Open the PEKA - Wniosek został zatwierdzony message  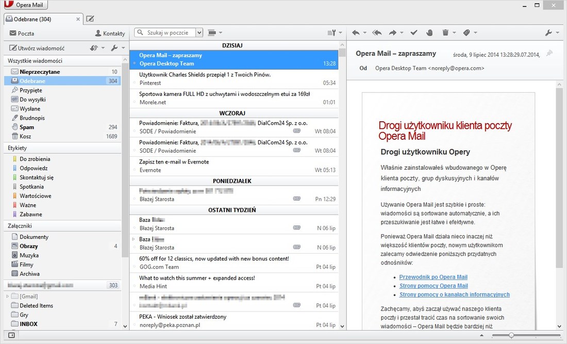[234, 321]
